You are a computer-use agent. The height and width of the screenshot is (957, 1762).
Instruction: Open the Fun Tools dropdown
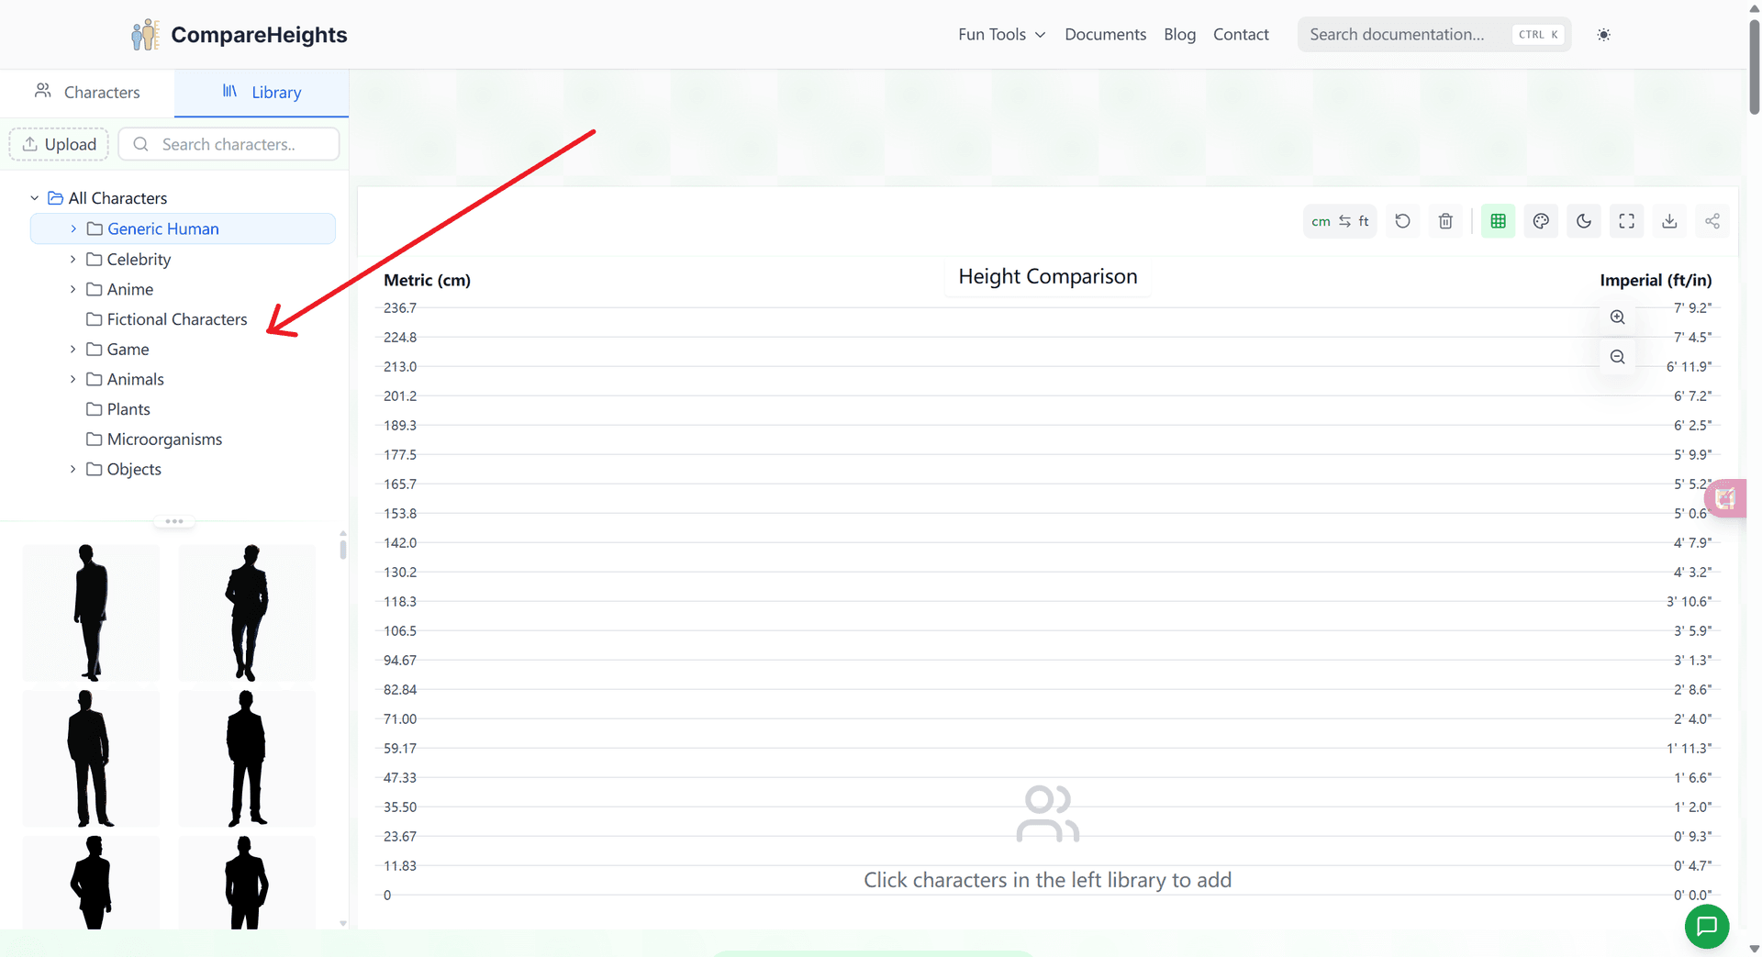click(1001, 35)
